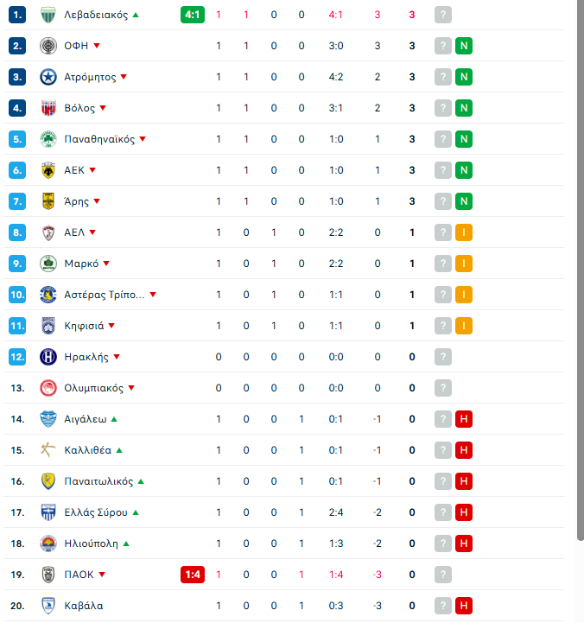
Task: Click the green 4:1 live score badge
Action: [193, 15]
